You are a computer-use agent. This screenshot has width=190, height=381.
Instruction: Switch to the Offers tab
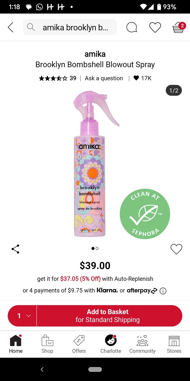[79, 344]
